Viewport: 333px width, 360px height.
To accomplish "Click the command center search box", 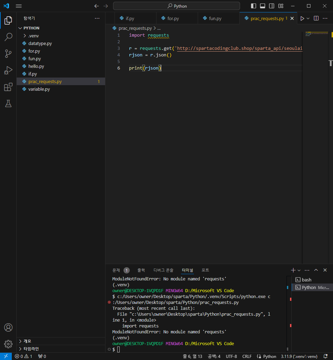I will tap(177, 6).
